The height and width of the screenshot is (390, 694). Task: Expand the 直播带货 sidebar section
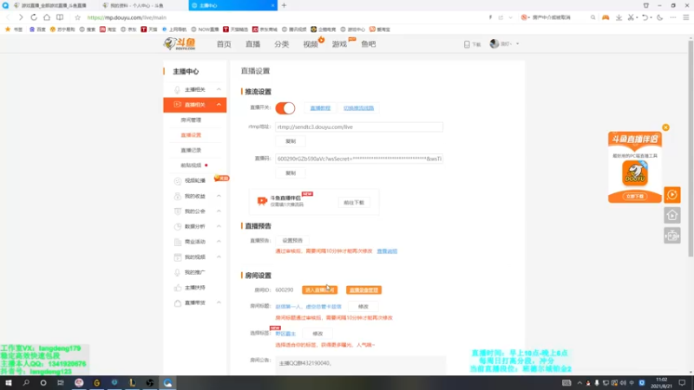coord(219,302)
